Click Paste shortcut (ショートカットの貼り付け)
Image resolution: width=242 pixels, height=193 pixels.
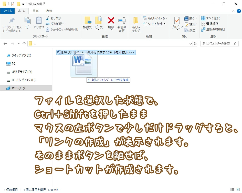tap(62, 29)
